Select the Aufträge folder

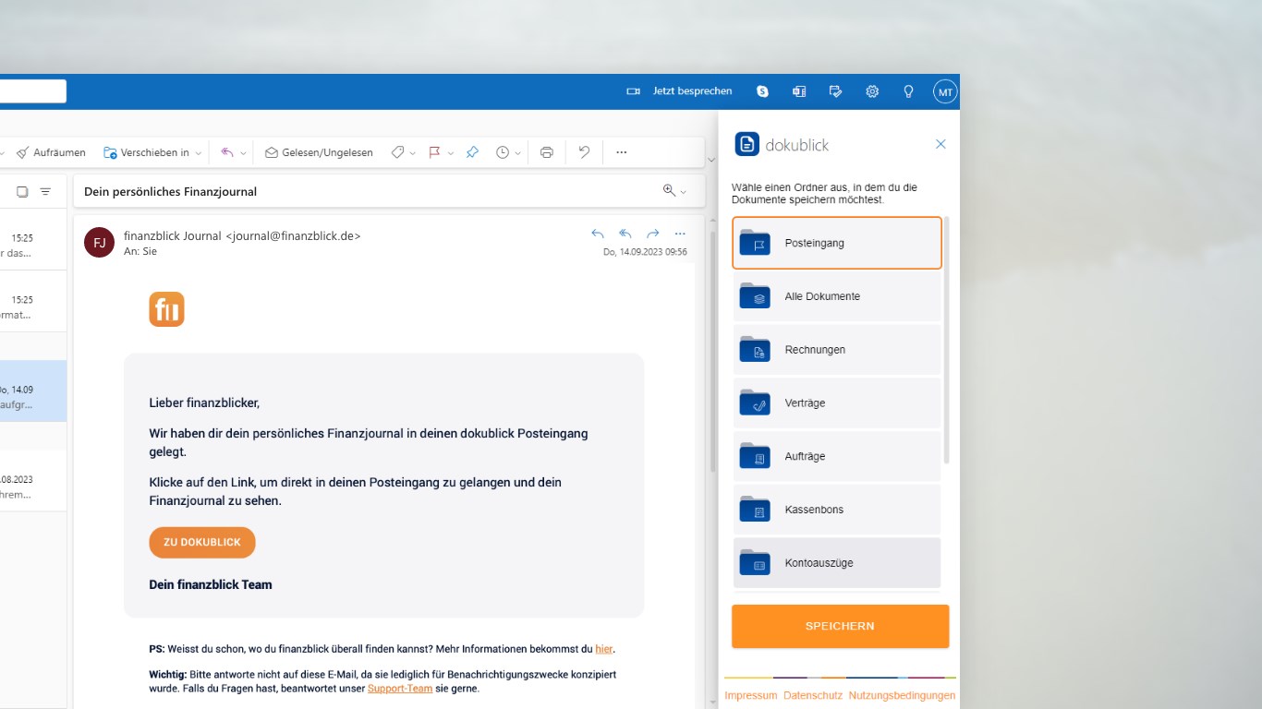(x=837, y=456)
